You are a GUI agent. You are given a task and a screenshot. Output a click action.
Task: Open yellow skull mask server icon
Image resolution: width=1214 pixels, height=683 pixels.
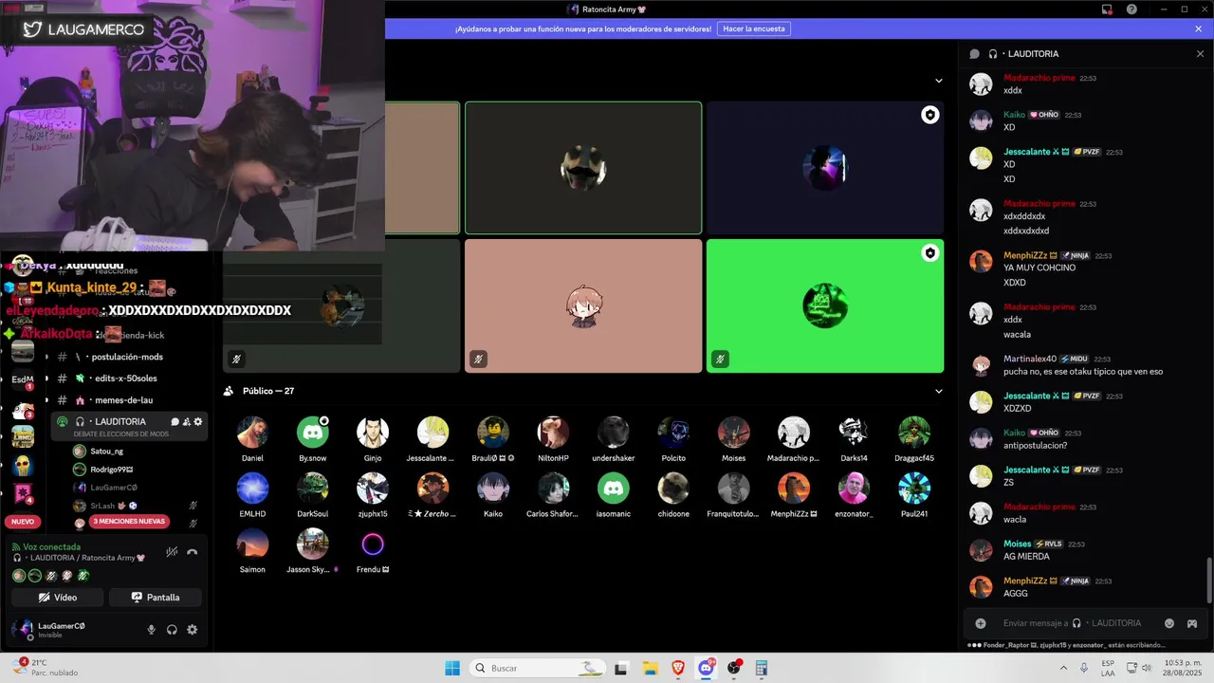pyautogui.click(x=23, y=465)
